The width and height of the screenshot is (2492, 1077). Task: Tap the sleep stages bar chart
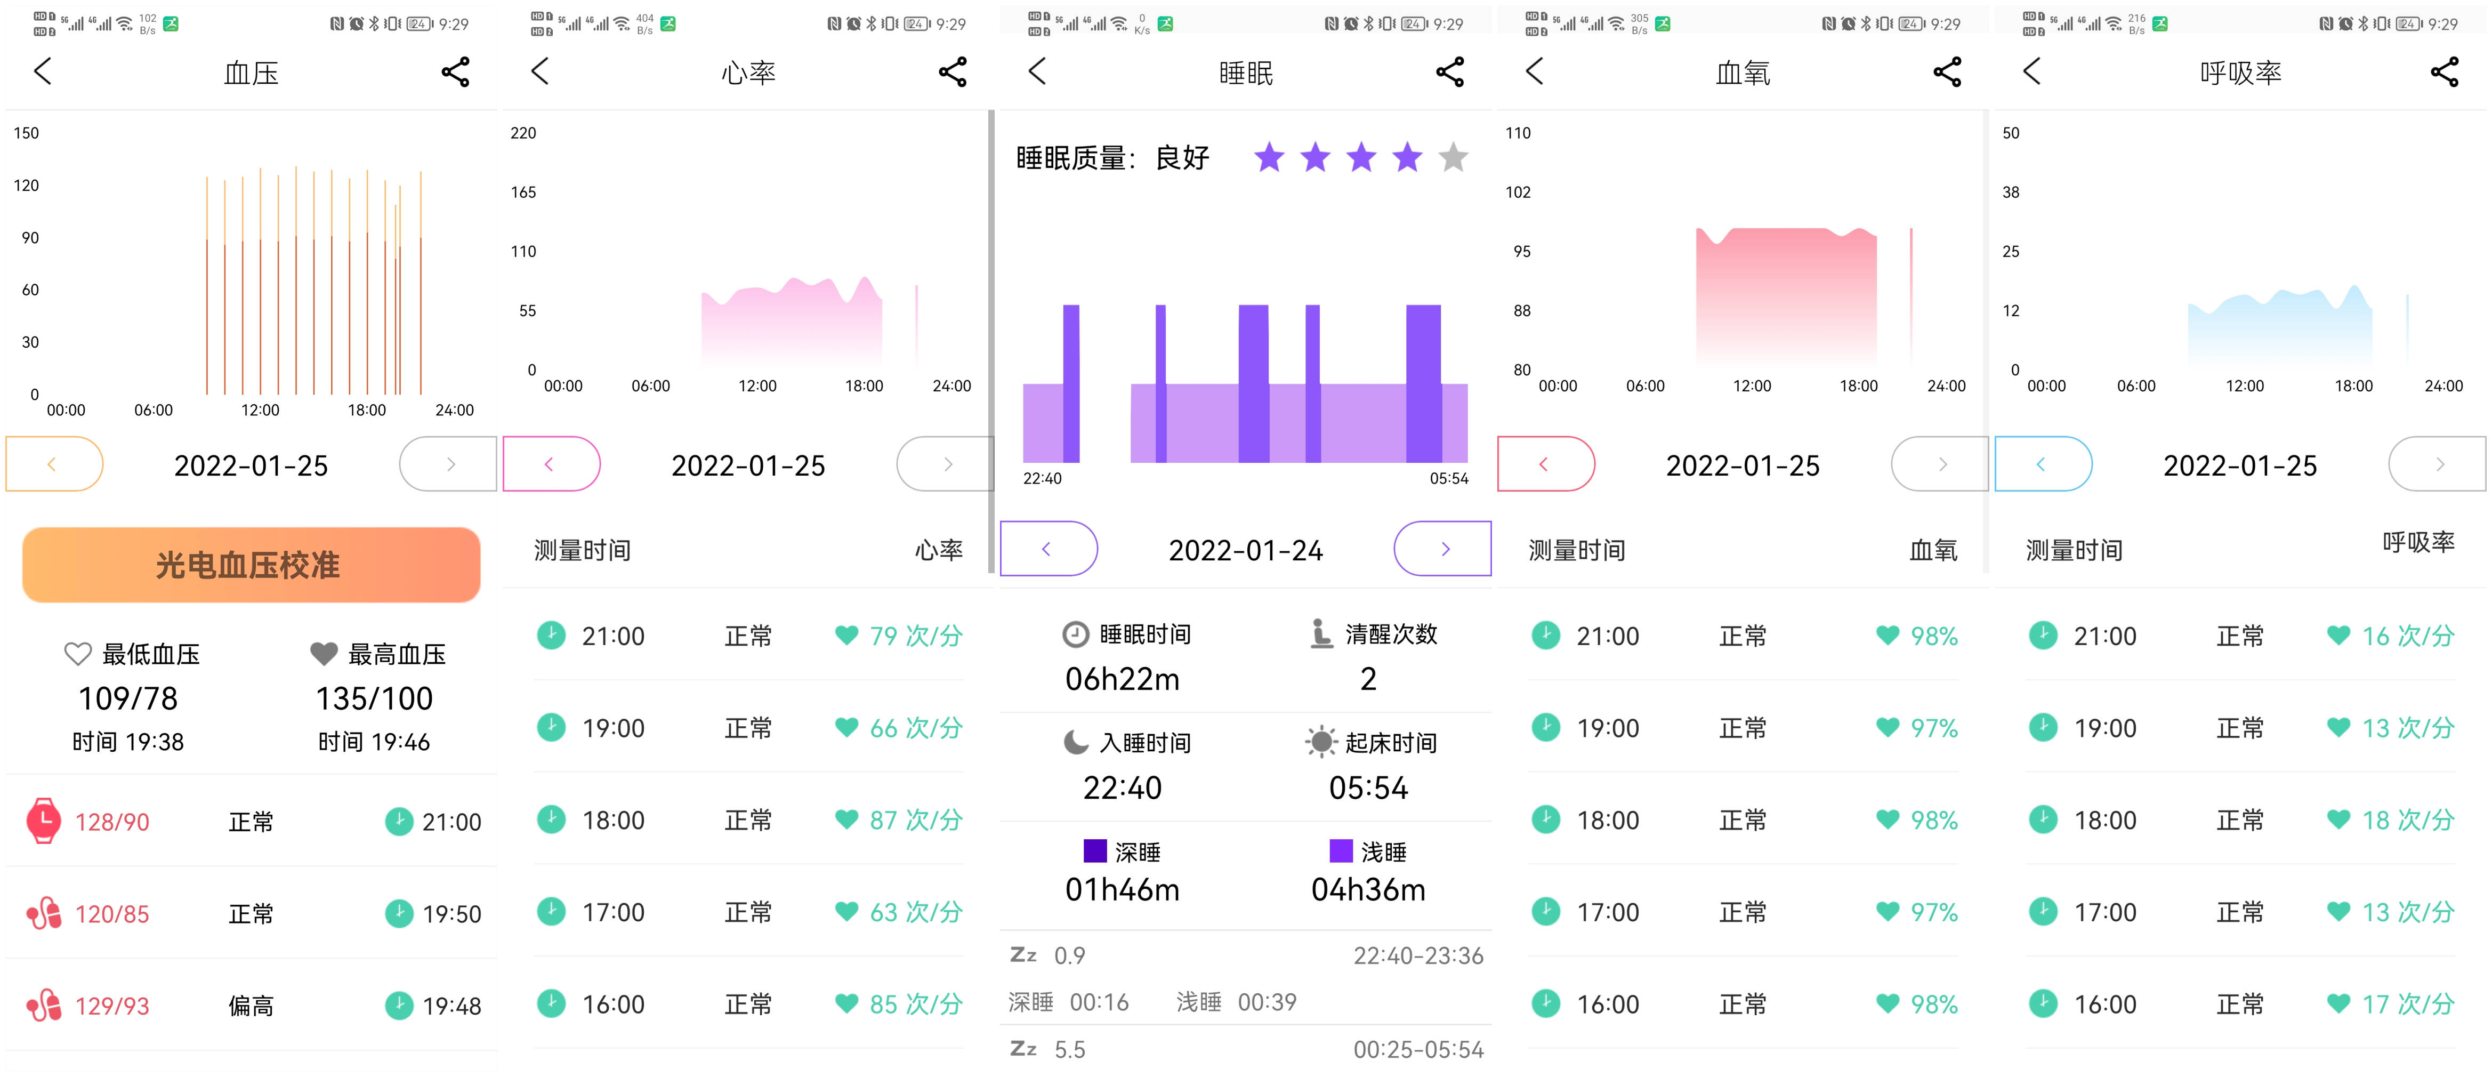(1246, 383)
